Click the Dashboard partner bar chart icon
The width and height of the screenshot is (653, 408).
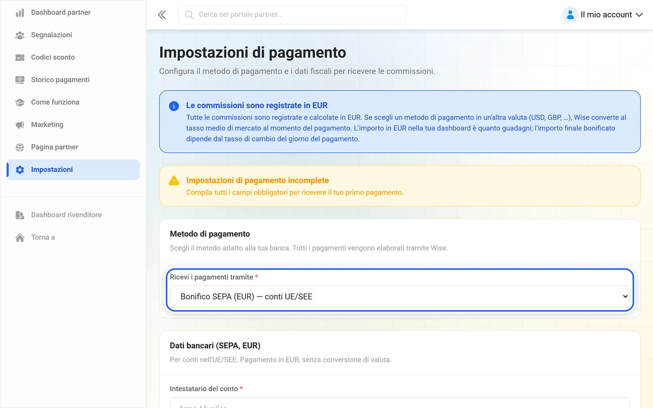pos(20,13)
